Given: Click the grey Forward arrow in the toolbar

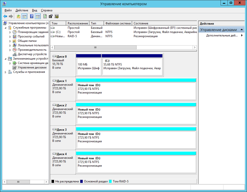Looking at the screenshot, I should click(11, 16).
